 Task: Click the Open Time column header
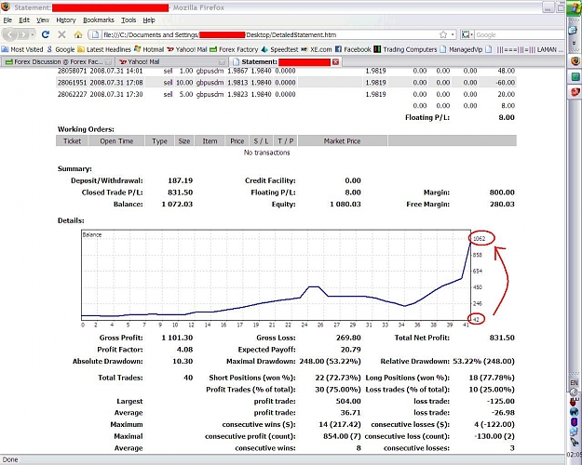tap(116, 141)
